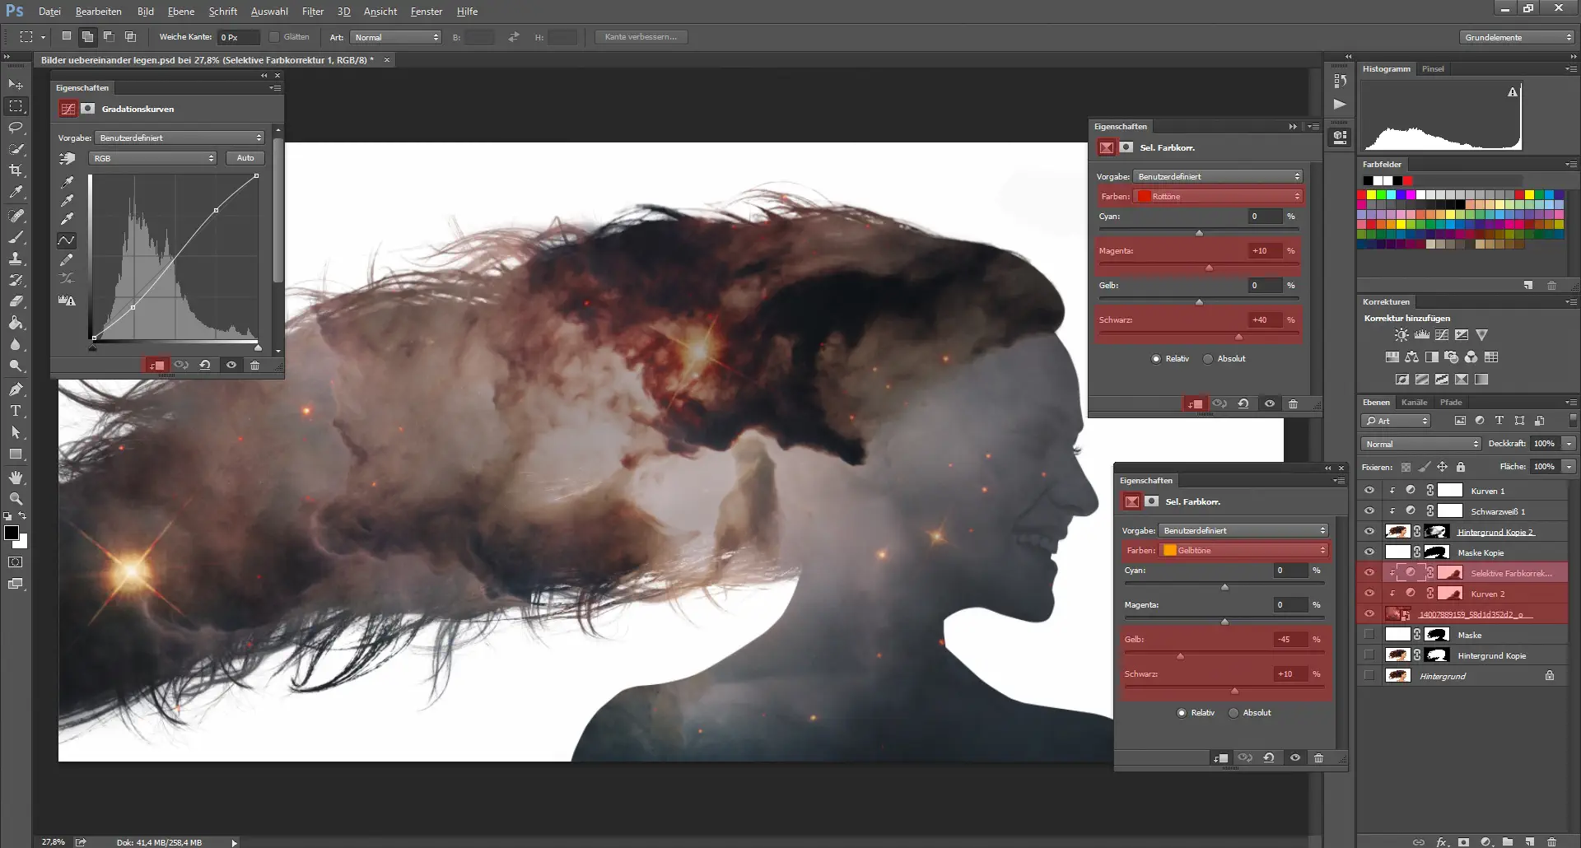
Task: Click the Kante verbessern button
Action: pyautogui.click(x=641, y=37)
